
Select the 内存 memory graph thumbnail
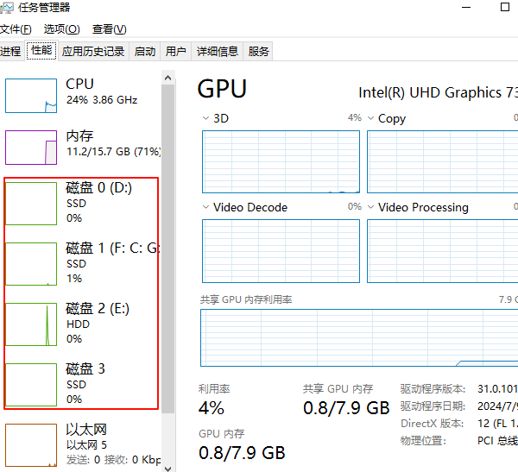click(x=31, y=148)
